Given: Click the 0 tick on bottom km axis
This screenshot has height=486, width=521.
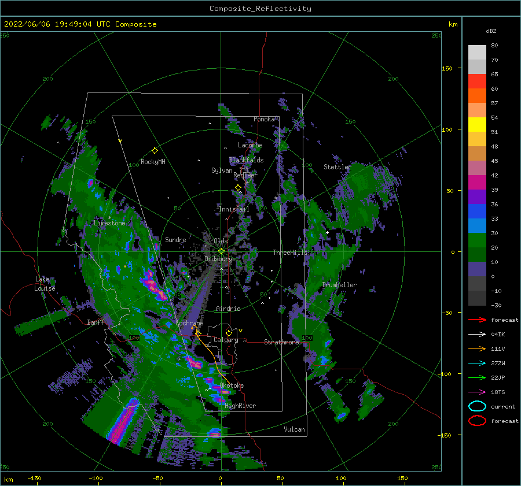Looking at the screenshot, I should click(x=220, y=478).
